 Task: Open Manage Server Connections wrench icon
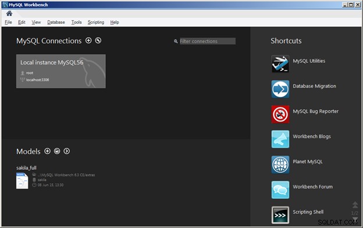(x=98, y=41)
